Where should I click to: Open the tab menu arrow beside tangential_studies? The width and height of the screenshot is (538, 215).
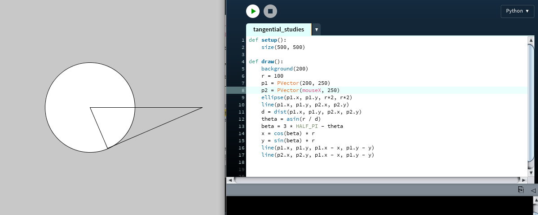click(x=316, y=30)
